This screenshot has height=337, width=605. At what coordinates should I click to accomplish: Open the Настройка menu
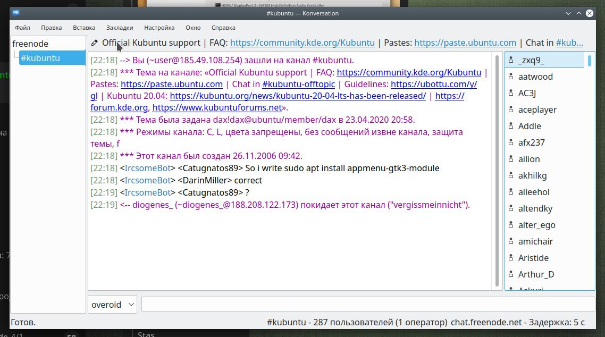(159, 28)
